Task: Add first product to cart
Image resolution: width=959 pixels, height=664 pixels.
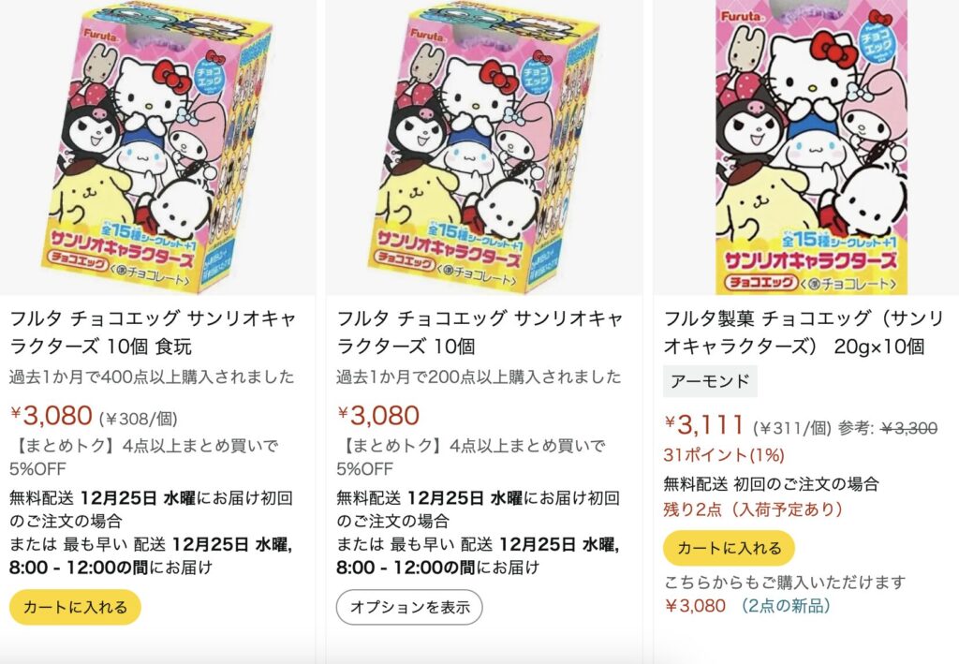Action: tap(75, 607)
